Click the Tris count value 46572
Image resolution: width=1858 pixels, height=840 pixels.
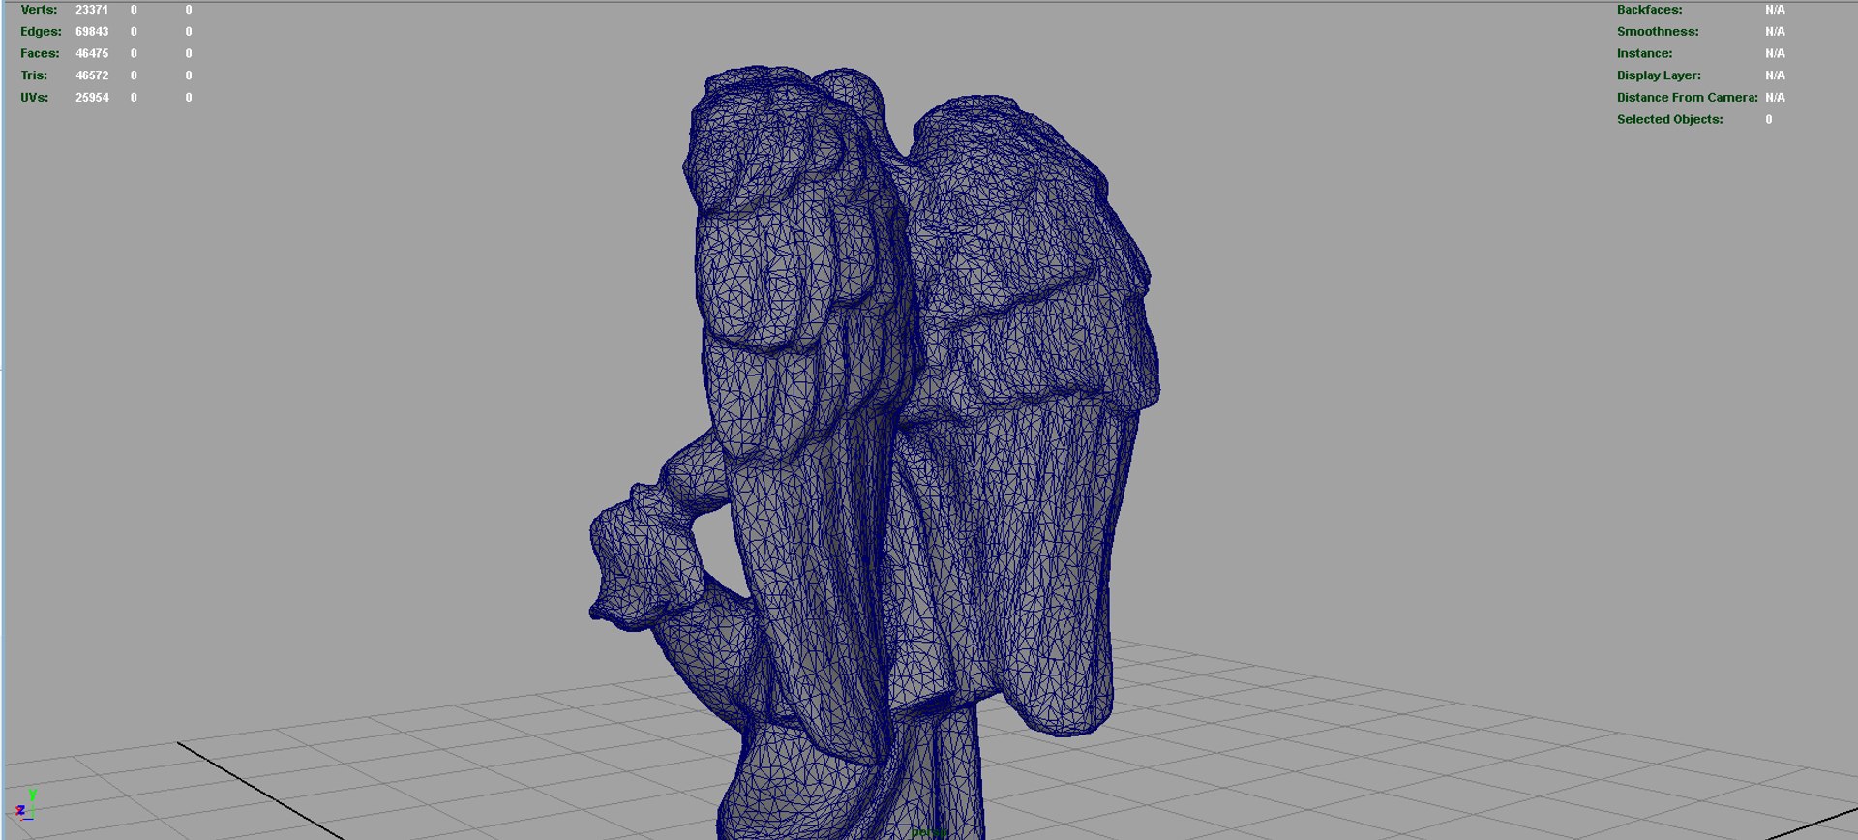(x=92, y=75)
